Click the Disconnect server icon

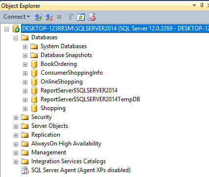click(48, 17)
